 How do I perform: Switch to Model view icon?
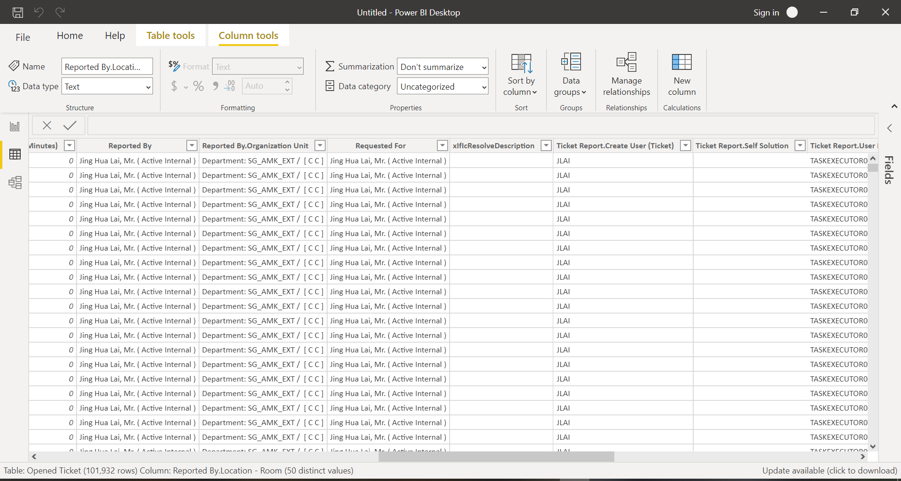pyautogui.click(x=15, y=182)
